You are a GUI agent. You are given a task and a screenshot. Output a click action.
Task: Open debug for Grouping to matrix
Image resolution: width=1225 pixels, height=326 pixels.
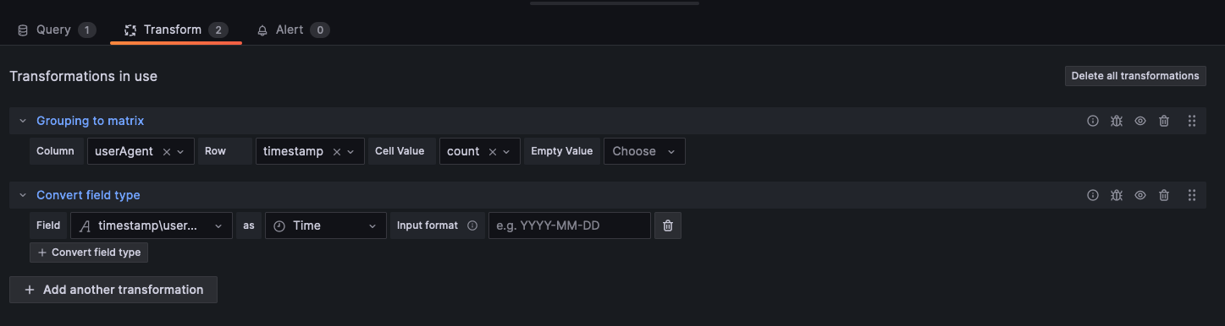tap(1117, 121)
